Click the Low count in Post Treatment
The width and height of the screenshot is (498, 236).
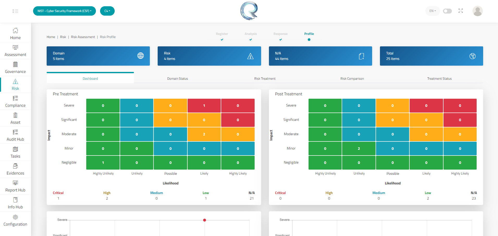coord(428,198)
